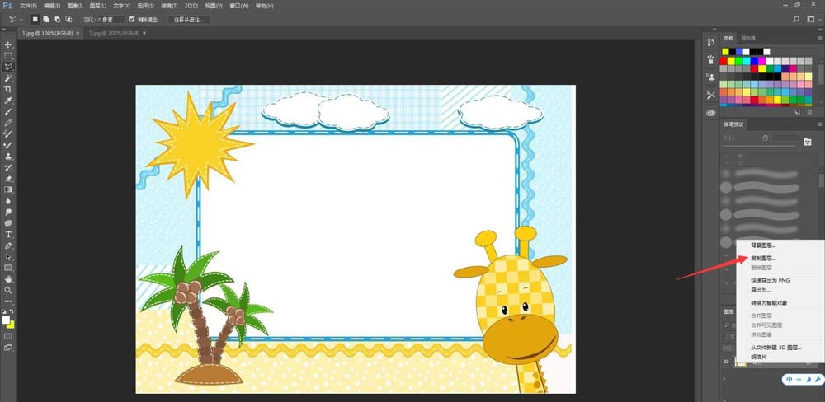Open the History collapsed panel icon
Image resolution: width=825 pixels, height=402 pixels.
pos(711,42)
